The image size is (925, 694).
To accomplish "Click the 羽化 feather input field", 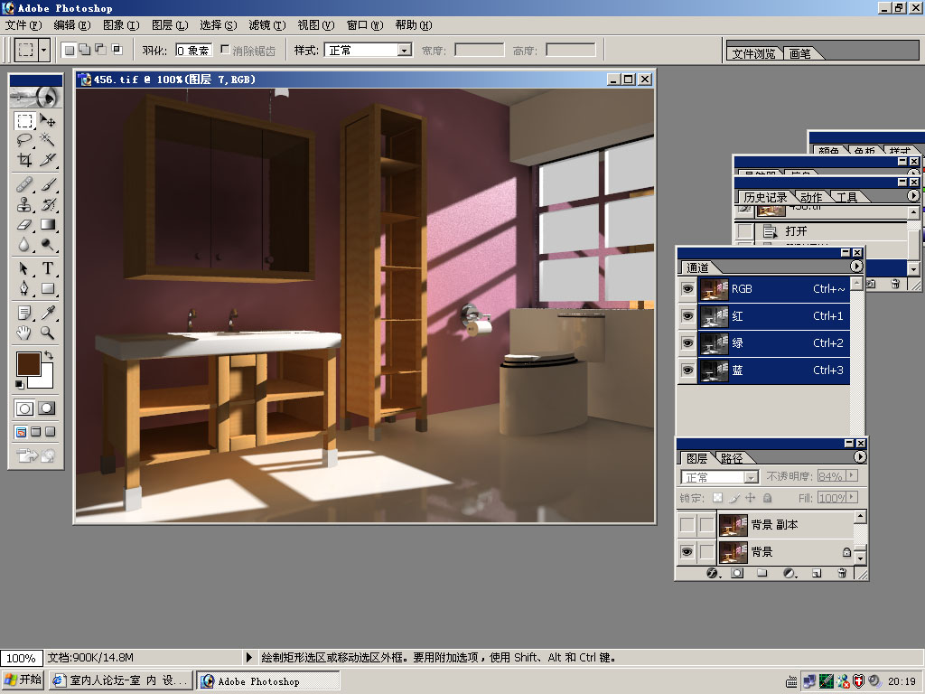I will [x=193, y=51].
